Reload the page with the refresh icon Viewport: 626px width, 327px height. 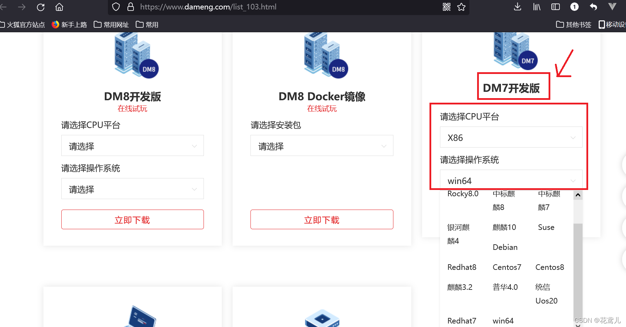(x=41, y=7)
